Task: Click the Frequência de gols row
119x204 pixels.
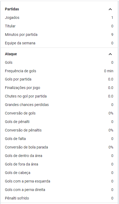Action: click(x=59, y=71)
